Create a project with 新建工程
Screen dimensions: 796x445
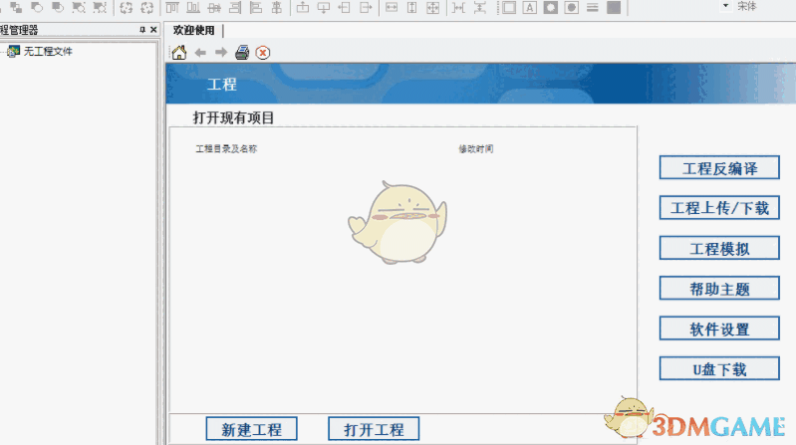[252, 429]
